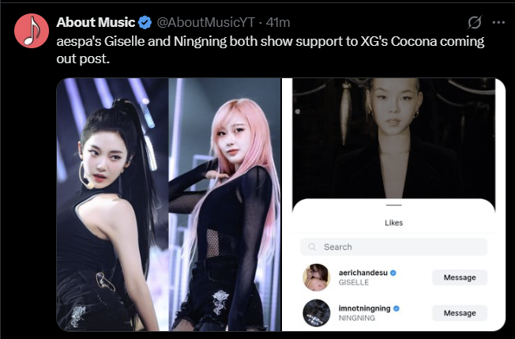Open the pink-haired performer photo
Viewport: 515px width, 339px height.
tap(224, 205)
